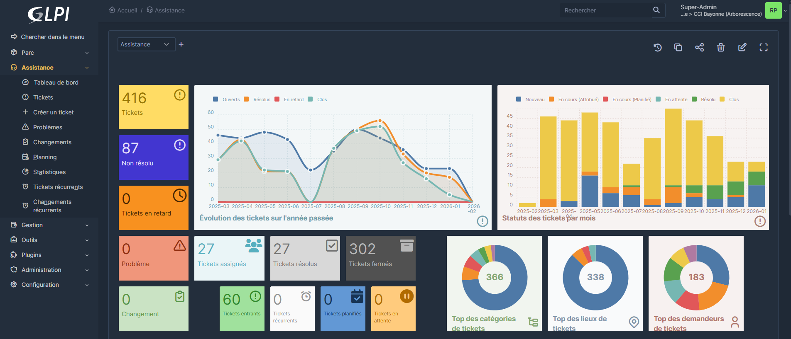The width and height of the screenshot is (791, 339).
Task: Click the Assistance headset breadcrumb icon
Action: coord(149,10)
